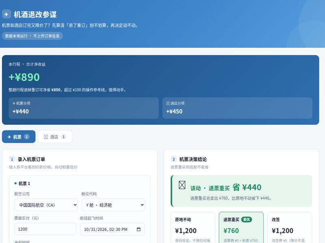Click the 省 ¥440 verdict text

247,187
